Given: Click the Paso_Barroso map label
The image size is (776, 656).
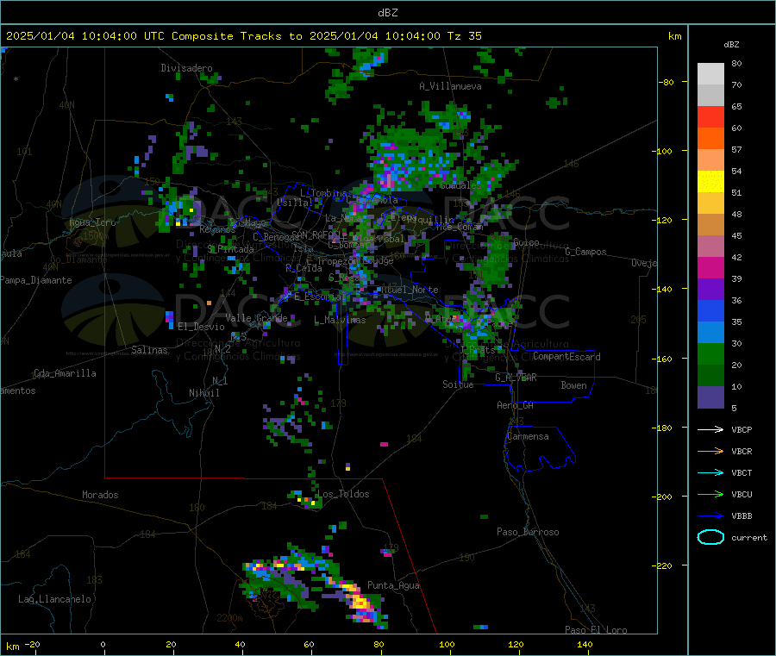Looking at the screenshot, I should (x=528, y=533).
